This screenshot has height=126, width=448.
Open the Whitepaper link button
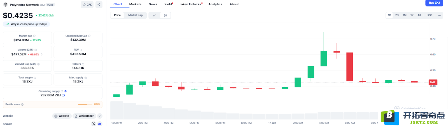(84, 116)
